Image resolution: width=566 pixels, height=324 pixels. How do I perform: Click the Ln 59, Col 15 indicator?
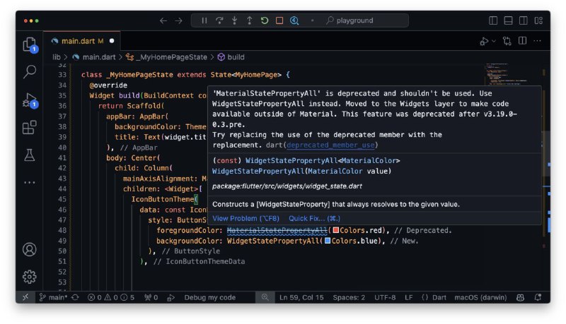click(301, 298)
